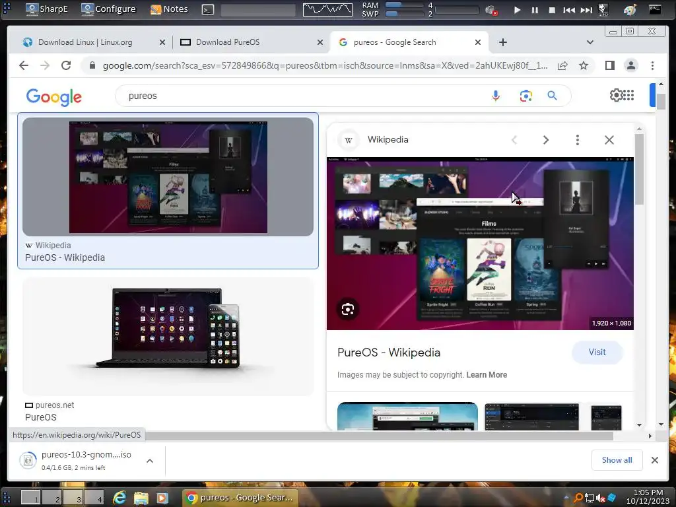The height and width of the screenshot is (507, 676).
Task: Switch to virtual desktop 3
Action: [x=73, y=498]
